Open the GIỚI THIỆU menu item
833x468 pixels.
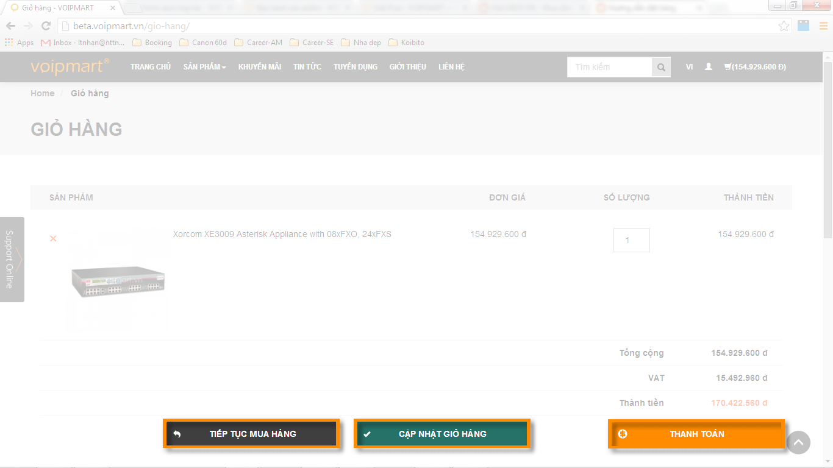[x=408, y=67]
